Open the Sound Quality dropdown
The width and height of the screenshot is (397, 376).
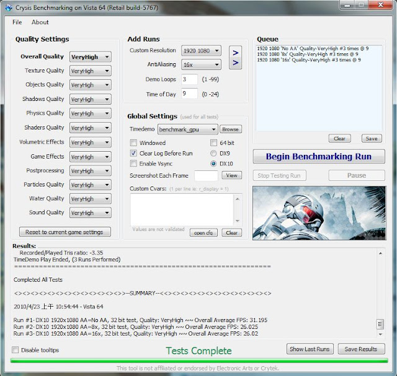point(91,213)
